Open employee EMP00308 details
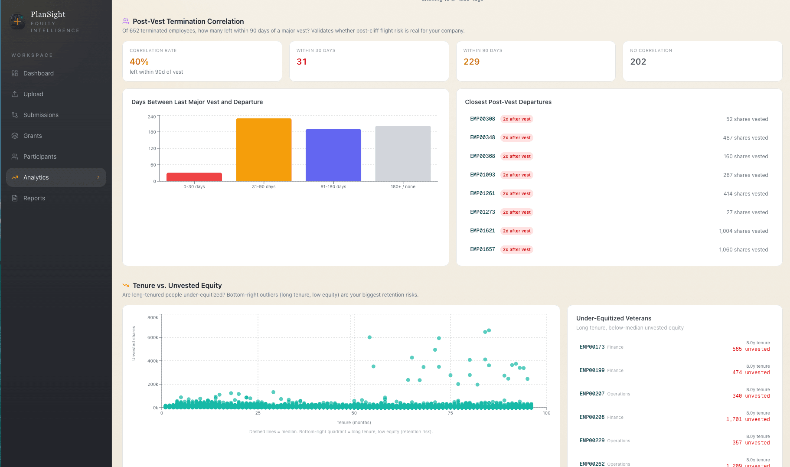Viewport: 790px width, 467px height. (482, 119)
